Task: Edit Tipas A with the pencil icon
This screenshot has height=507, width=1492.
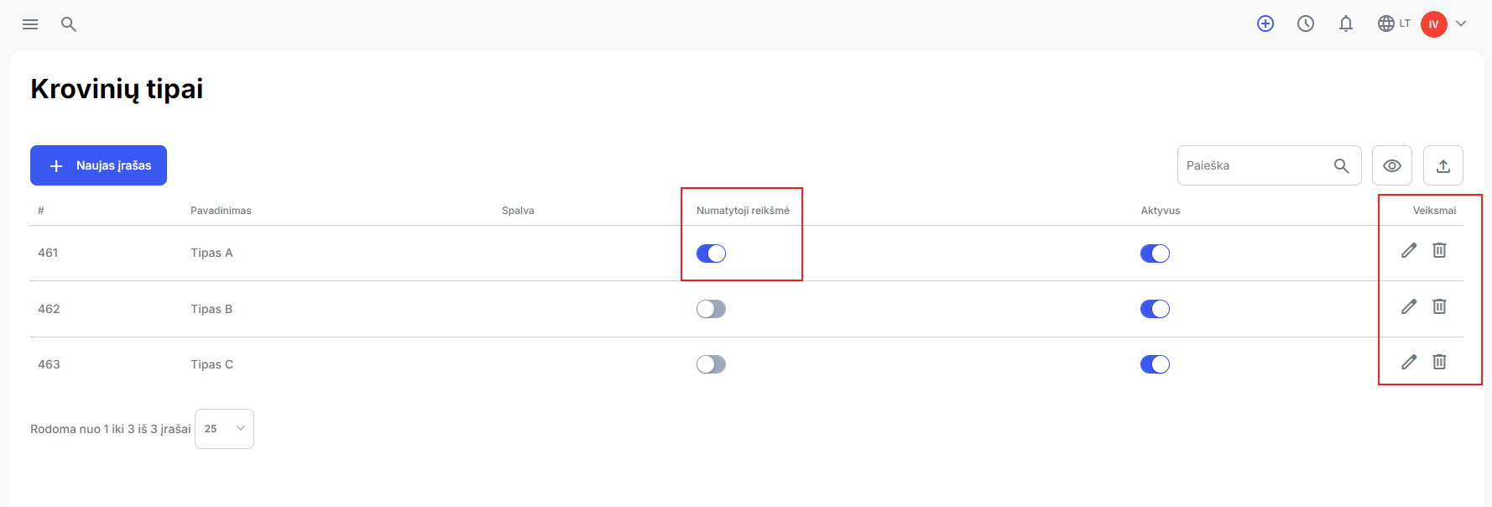Action: tap(1409, 250)
